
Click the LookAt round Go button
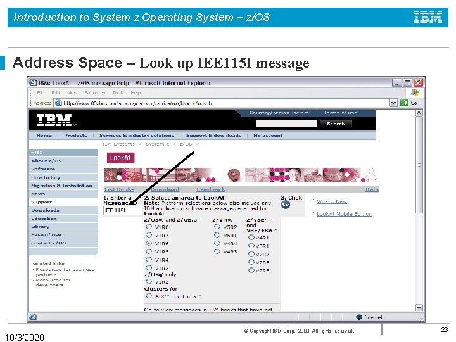click(x=285, y=205)
